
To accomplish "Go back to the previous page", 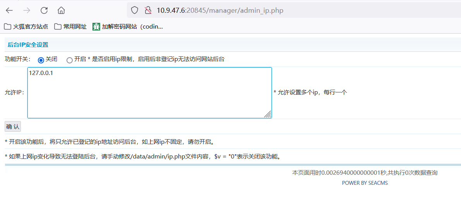I will coord(9,11).
